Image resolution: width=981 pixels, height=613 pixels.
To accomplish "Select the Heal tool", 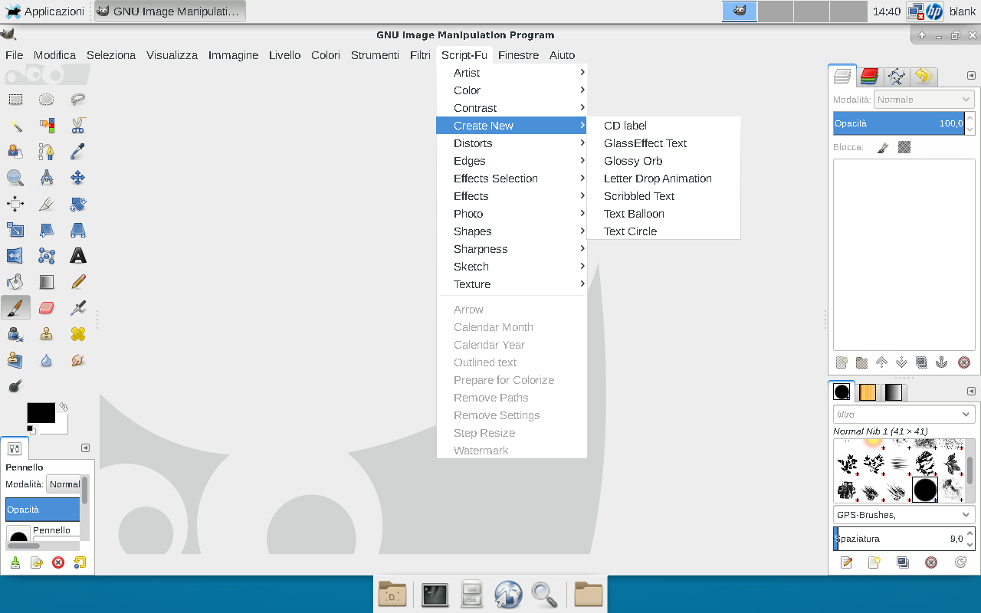I will [77, 334].
